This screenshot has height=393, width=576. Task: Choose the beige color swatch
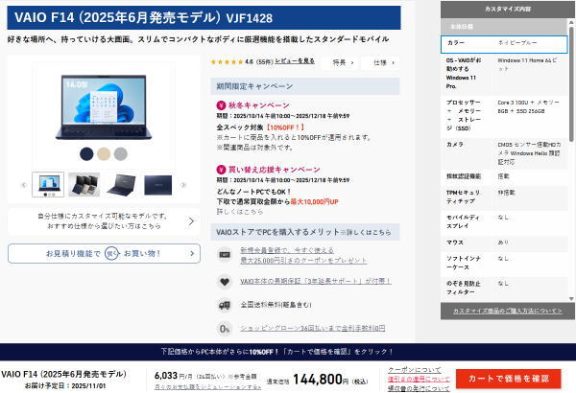pyautogui.click(x=103, y=153)
